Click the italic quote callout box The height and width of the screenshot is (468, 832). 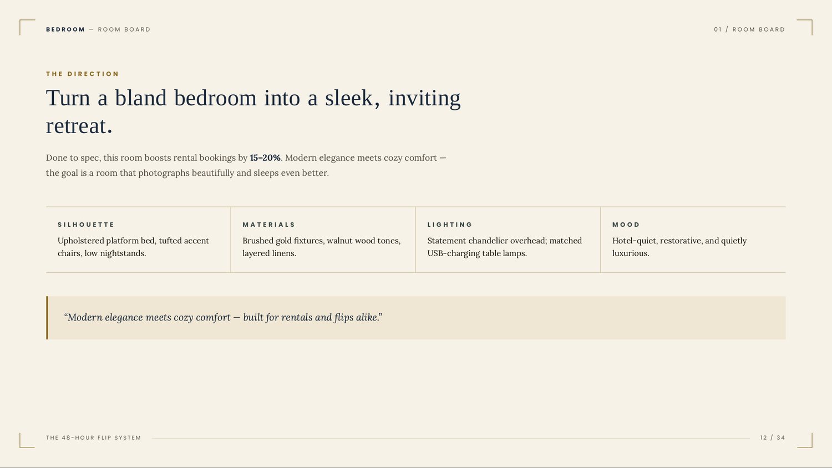point(416,318)
